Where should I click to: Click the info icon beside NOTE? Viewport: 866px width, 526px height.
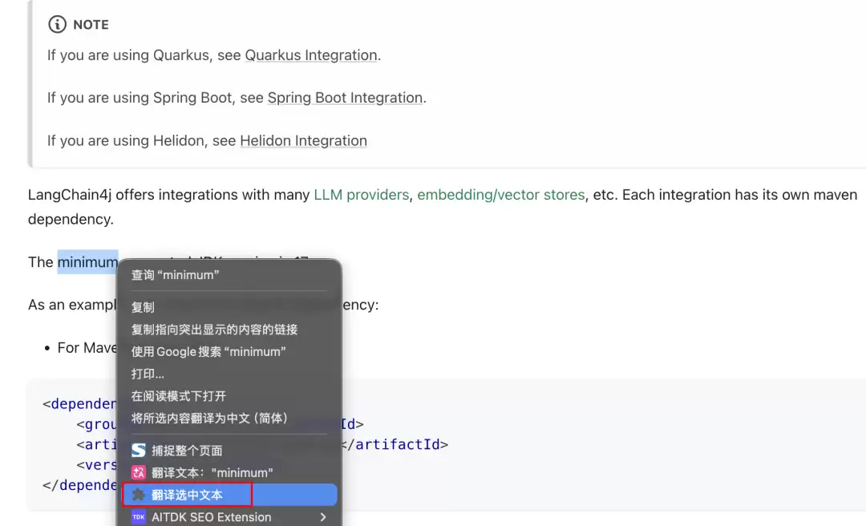57,24
